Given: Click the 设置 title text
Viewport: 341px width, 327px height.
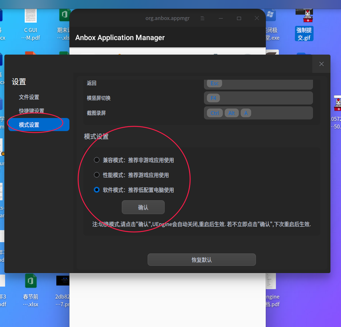Looking at the screenshot, I should tap(19, 82).
